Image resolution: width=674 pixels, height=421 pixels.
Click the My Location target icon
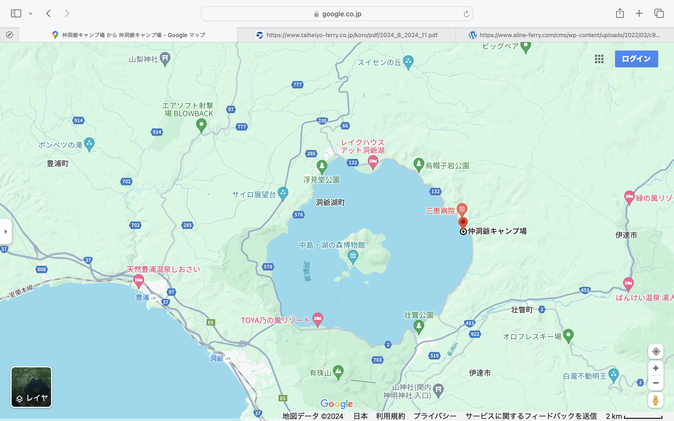tap(656, 351)
